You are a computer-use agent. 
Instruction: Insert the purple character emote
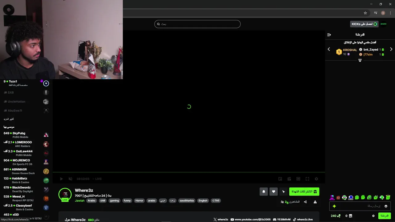tap(332, 197)
